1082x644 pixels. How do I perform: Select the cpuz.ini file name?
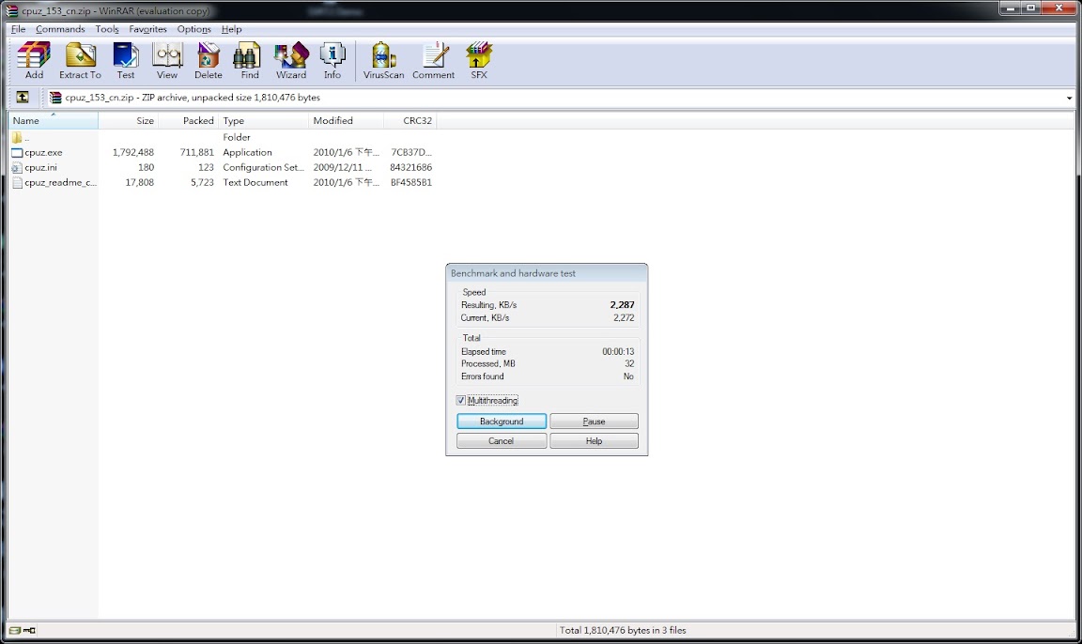click(40, 167)
